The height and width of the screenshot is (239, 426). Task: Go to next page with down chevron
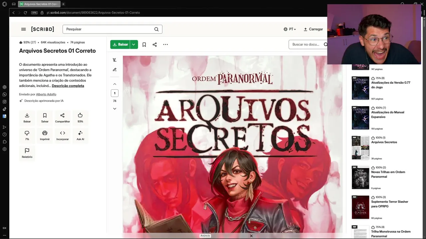click(x=114, y=109)
